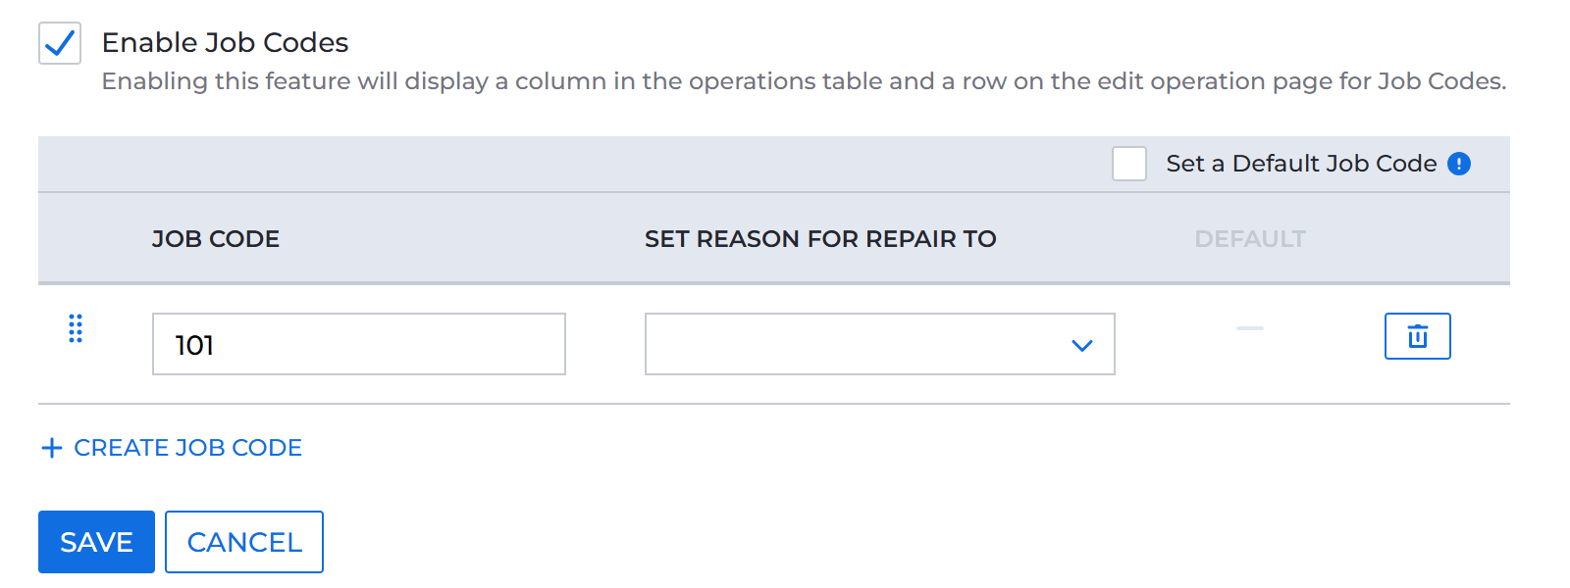
Task: Click the JOB CODE column header
Action: 215,238
